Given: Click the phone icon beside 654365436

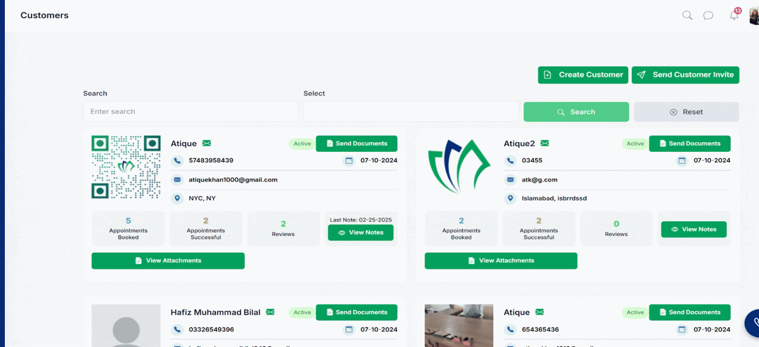Looking at the screenshot, I should click(510, 329).
